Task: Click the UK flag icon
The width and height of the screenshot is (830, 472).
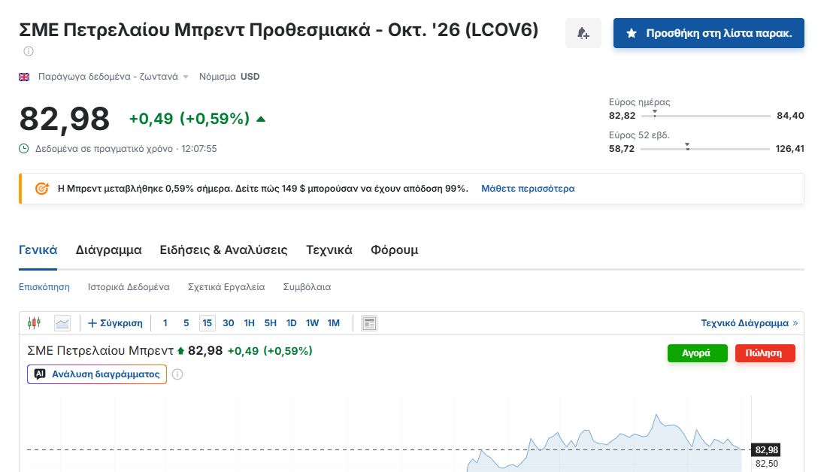Action: 24,77
